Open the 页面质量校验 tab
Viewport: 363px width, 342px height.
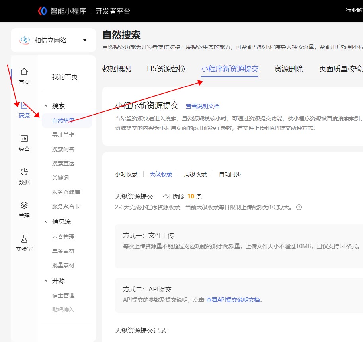pyautogui.click(x=341, y=69)
